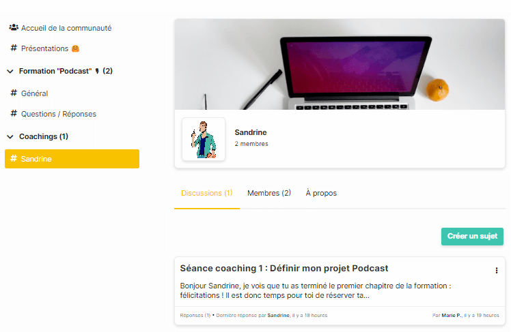
Task: Click the Marie P. author name
Action: tap(452, 315)
